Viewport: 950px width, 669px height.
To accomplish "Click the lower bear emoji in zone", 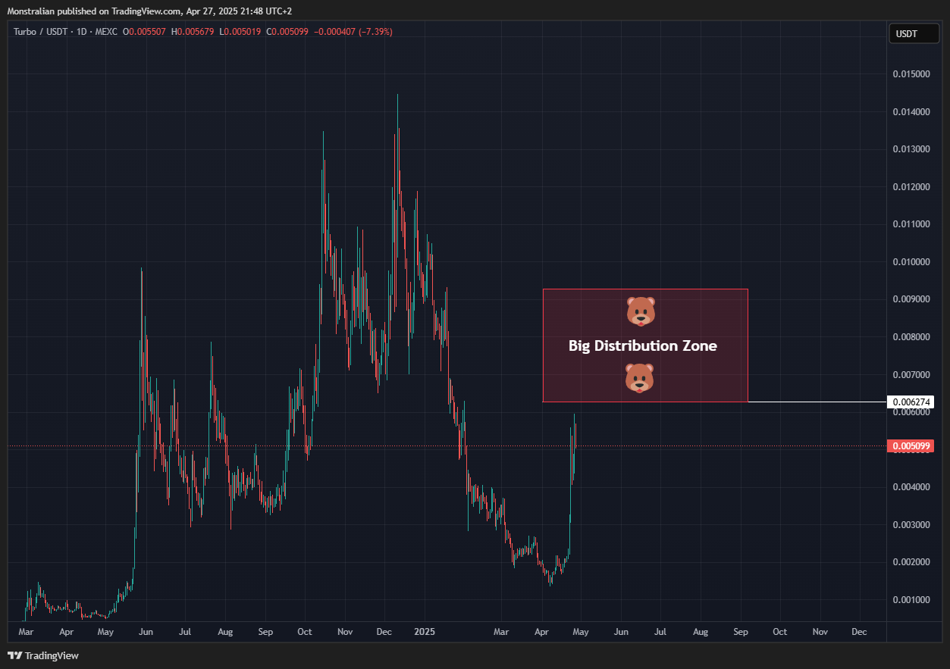I will (639, 377).
